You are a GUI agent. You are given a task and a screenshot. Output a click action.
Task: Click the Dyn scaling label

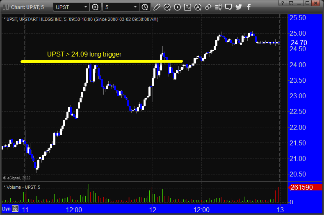coord(6,209)
